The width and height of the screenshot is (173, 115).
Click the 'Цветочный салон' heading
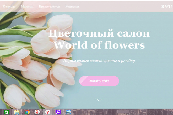click(x=99, y=33)
